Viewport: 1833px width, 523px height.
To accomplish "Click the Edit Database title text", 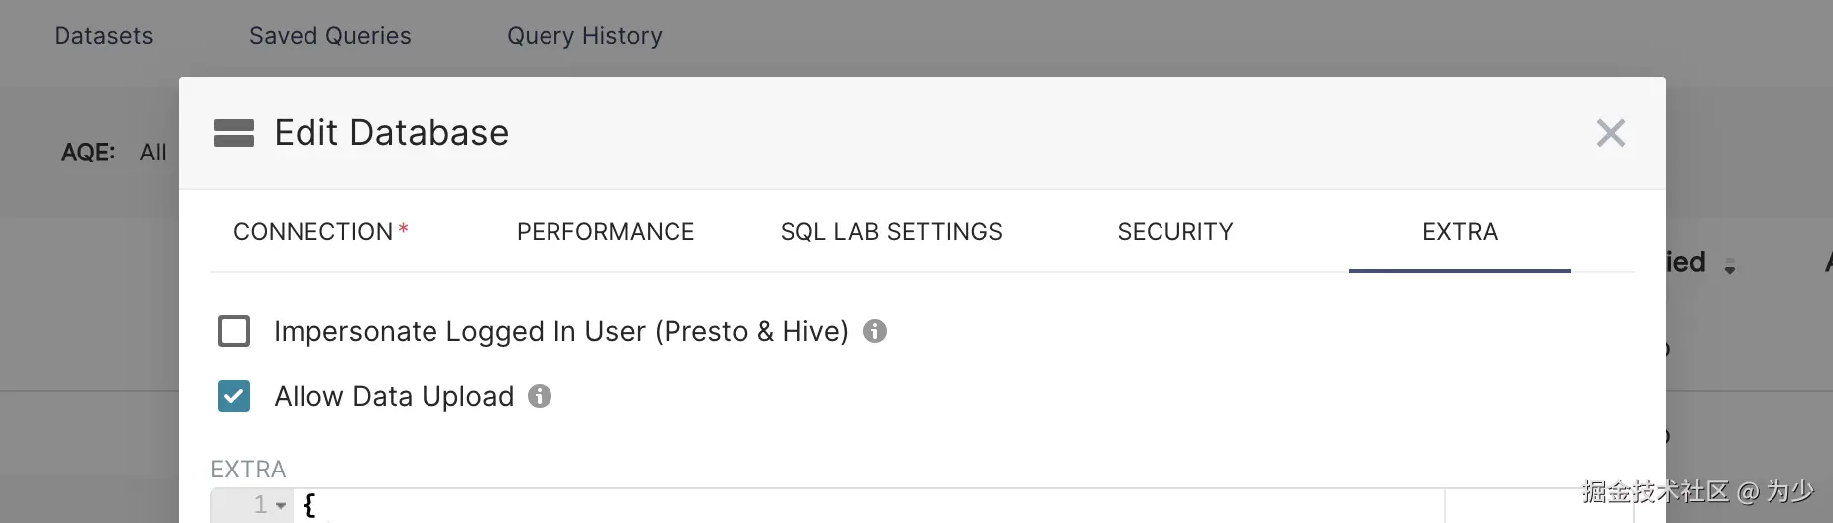I will [391, 133].
